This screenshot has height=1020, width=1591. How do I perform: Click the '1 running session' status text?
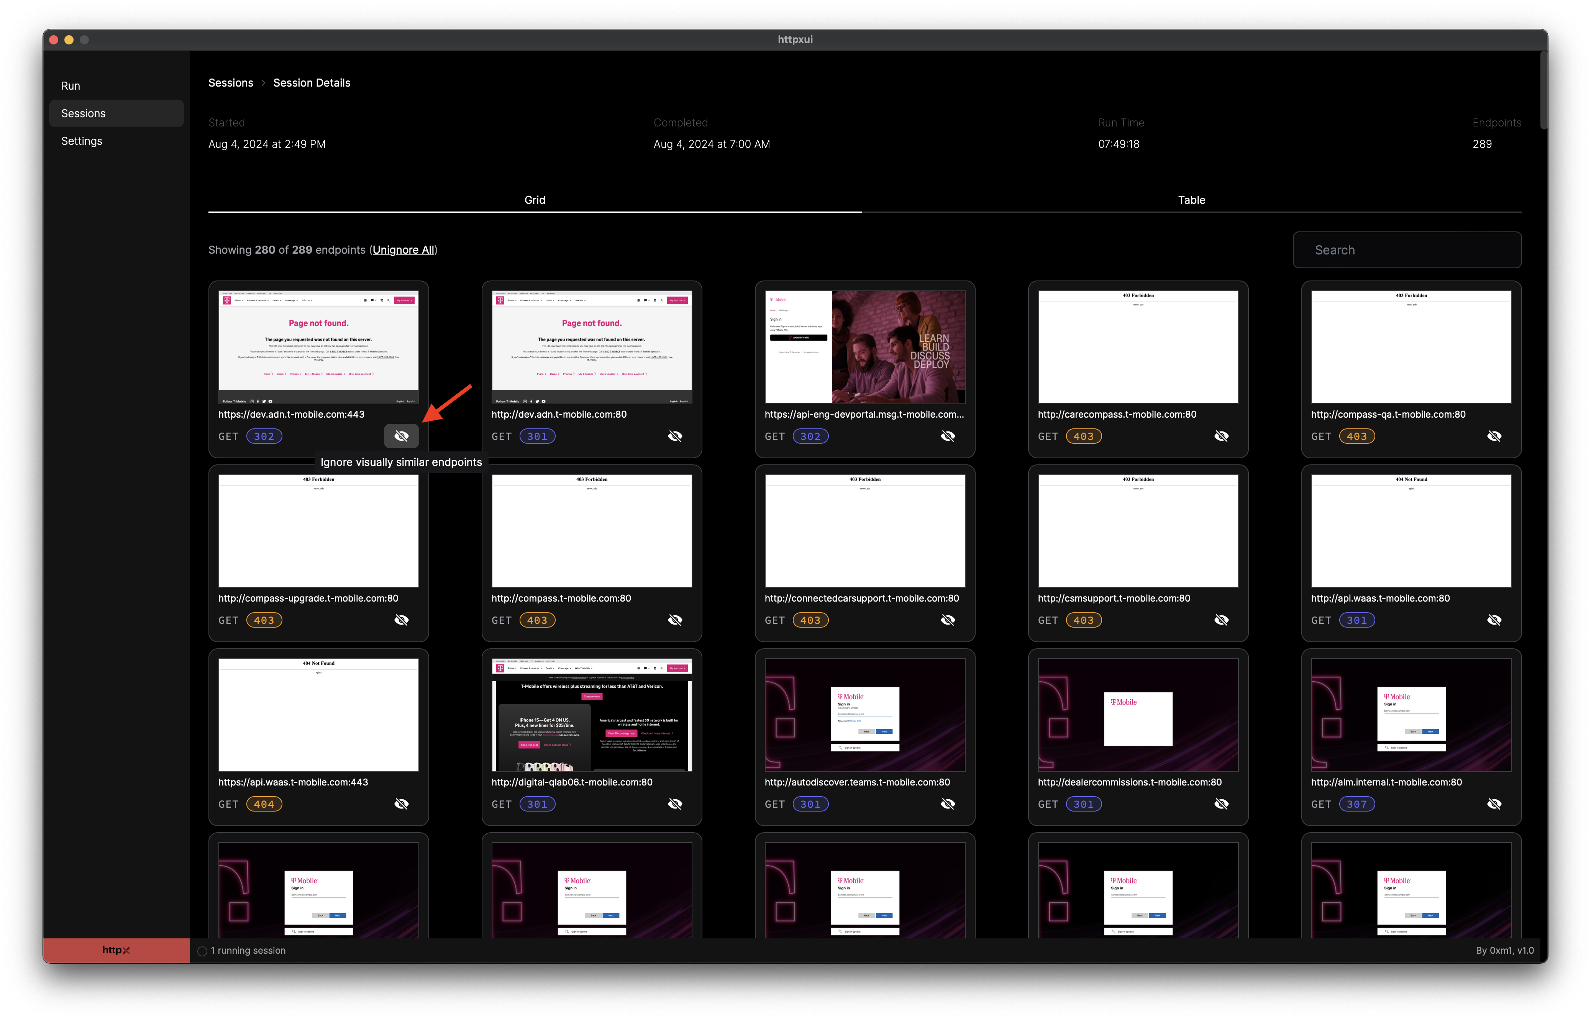tap(248, 950)
